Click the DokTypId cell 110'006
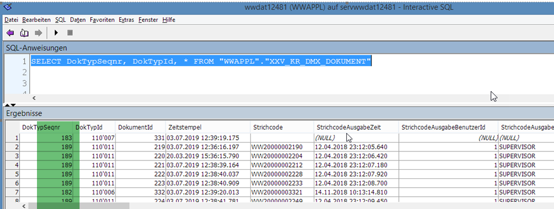 (x=94, y=192)
